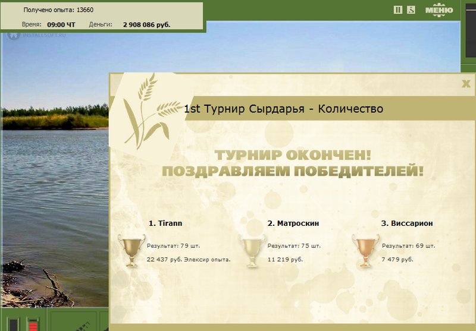The width and height of the screenshot is (476, 331).
Task: Click prize amount 7 479 руб.
Action: [397, 260]
